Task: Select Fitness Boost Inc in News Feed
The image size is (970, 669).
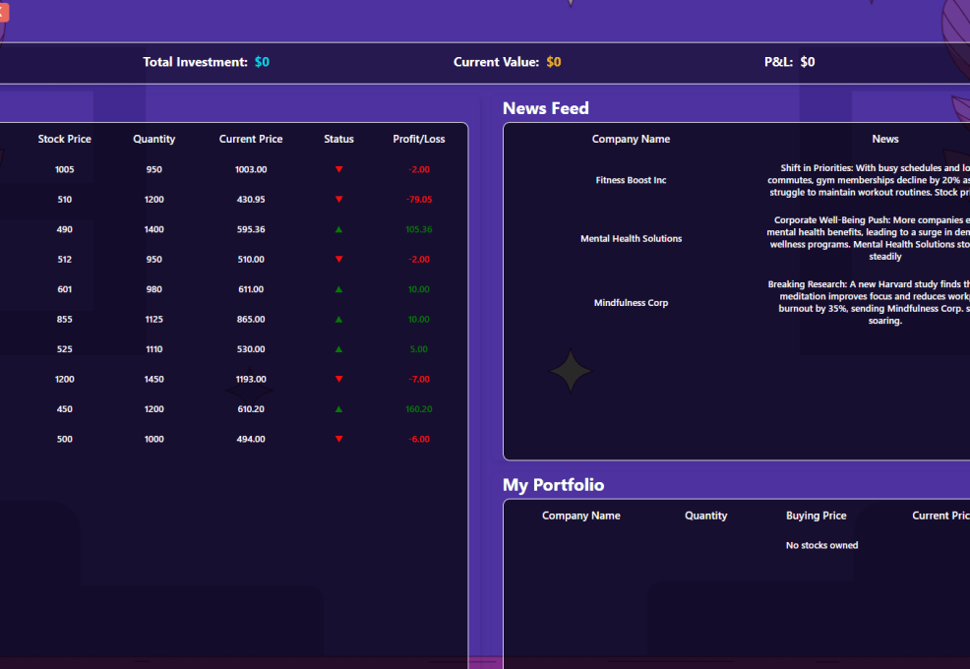Action: pyautogui.click(x=631, y=180)
